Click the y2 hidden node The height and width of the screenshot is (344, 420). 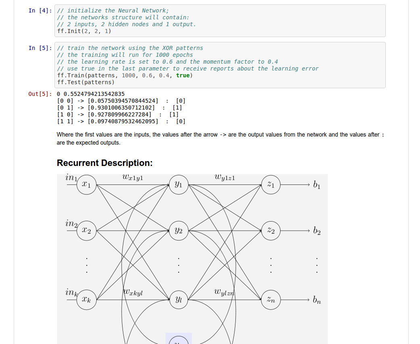click(179, 231)
